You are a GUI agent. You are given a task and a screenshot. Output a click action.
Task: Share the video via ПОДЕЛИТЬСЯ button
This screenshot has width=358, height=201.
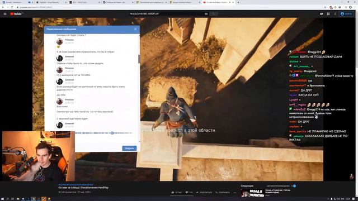point(204,192)
